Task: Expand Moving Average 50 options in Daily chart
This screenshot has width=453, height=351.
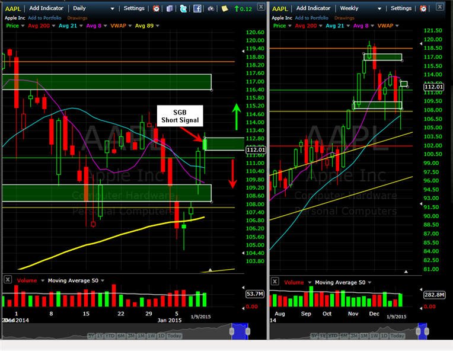Action: pos(102,280)
